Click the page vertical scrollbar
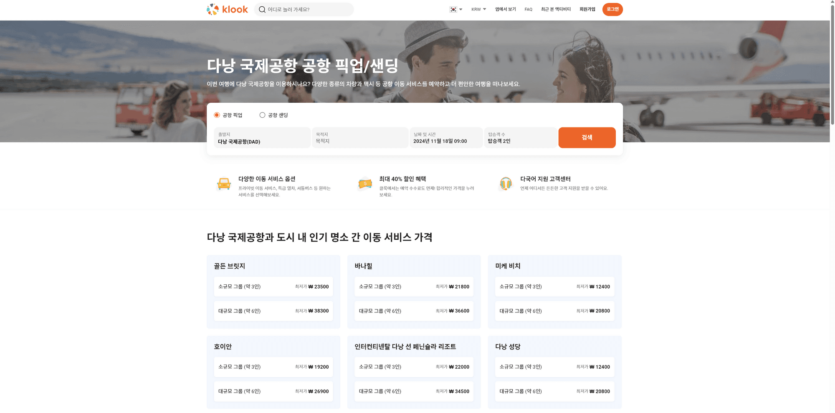Screen dimensions: 835x413 832,63
